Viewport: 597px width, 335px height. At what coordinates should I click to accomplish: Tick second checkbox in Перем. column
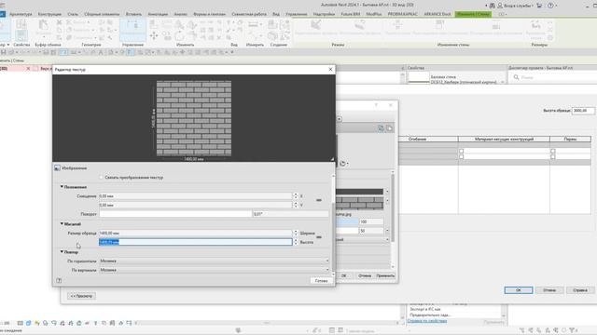point(553,157)
